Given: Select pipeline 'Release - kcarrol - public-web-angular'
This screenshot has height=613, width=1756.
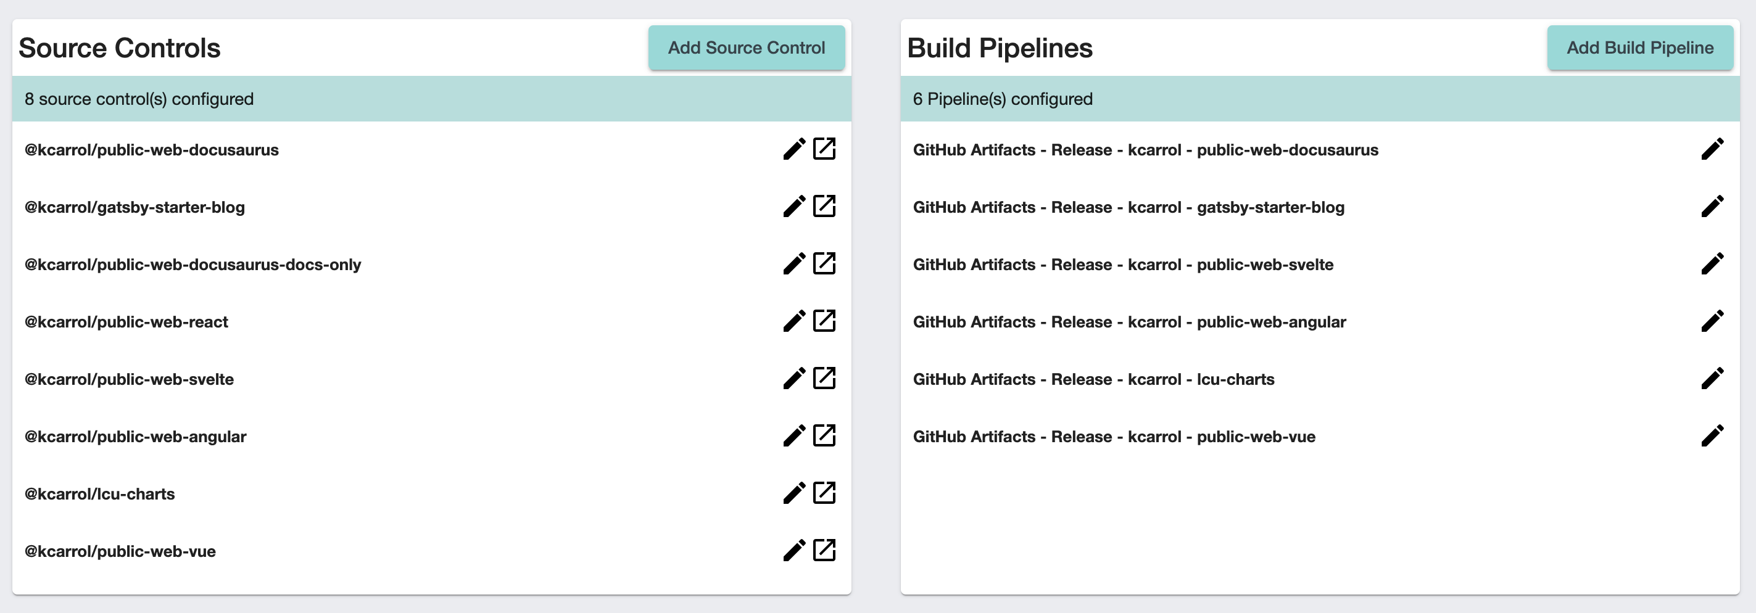Looking at the screenshot, I should point(1130,321).
